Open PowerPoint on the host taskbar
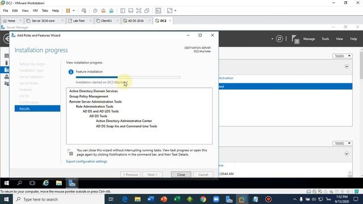363x204 pixels. coord(164,199)
